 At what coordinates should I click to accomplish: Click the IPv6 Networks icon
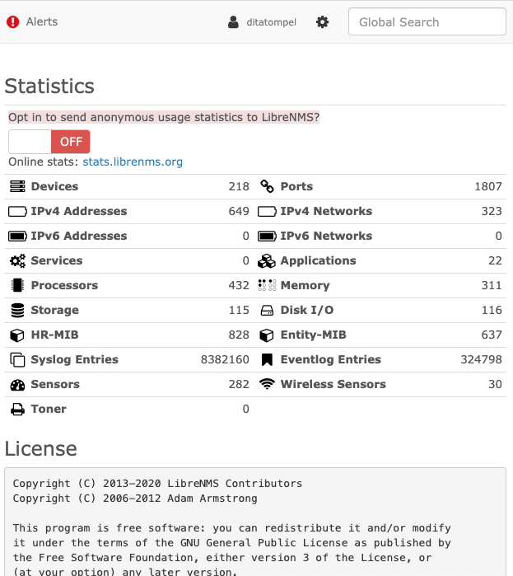(267, 236)
